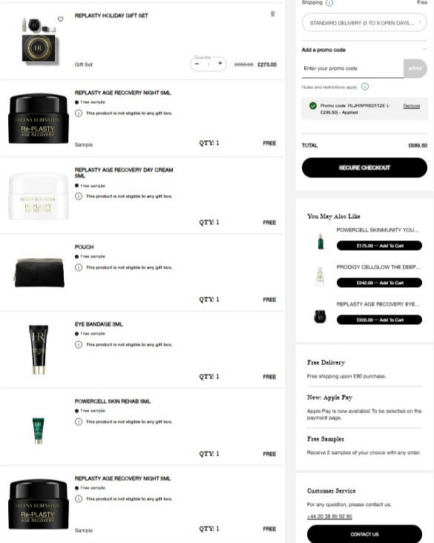Click info icon on Eye Bandage 3ML sample
This screenshot has height=543, width=434.
(79, 345)
